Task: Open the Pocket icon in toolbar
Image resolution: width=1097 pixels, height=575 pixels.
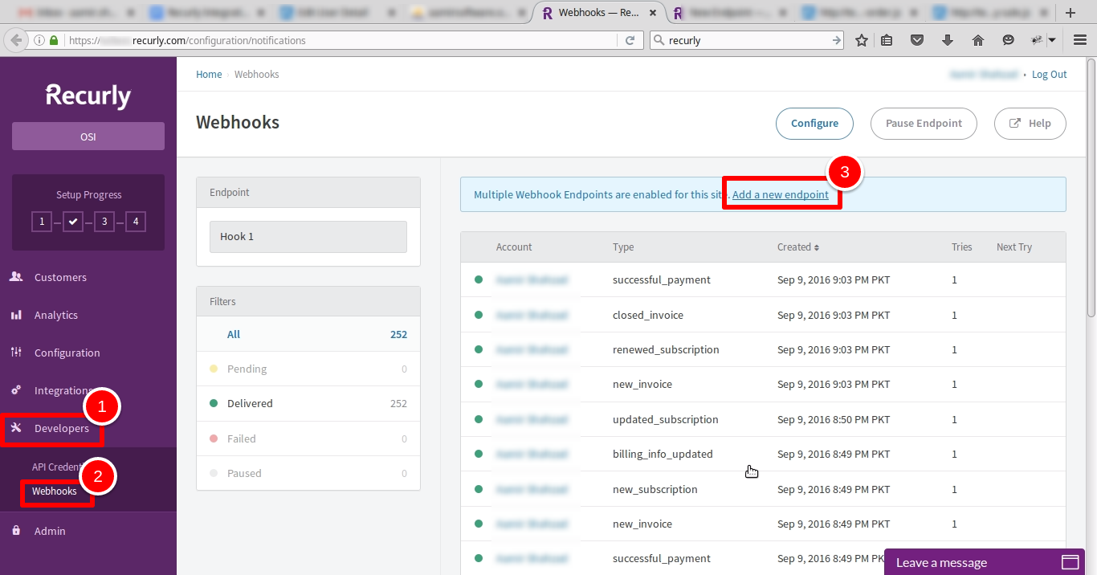Action: (917, 40)
